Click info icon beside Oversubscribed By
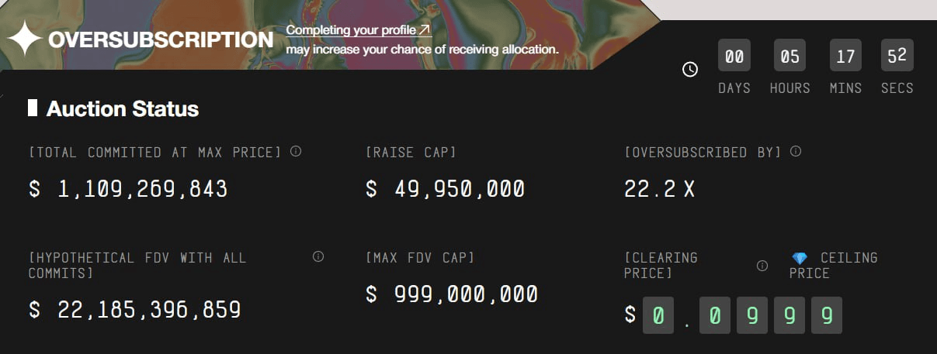Screen dimensions: 937x354 pos(795,152)
